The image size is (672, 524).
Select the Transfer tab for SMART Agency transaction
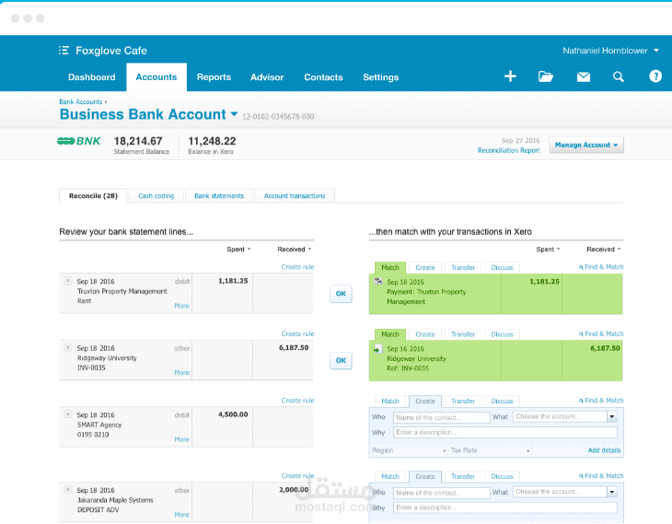click(x=463, y=402)
